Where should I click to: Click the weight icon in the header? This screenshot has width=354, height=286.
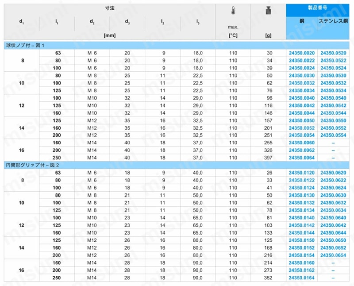pos(268,10)
